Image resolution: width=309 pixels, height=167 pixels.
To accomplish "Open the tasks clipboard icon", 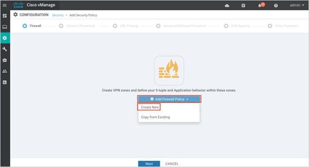I will 243,5.
